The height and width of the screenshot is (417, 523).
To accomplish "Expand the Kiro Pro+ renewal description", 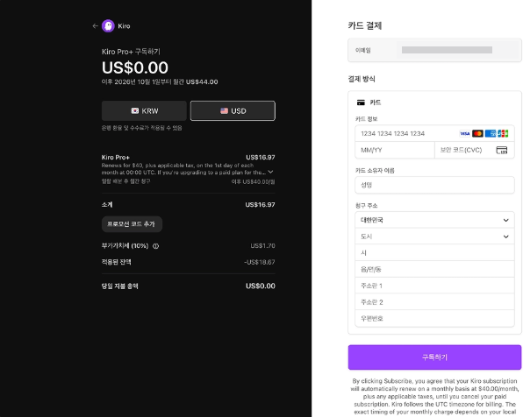I will click(x=270, y=172).
